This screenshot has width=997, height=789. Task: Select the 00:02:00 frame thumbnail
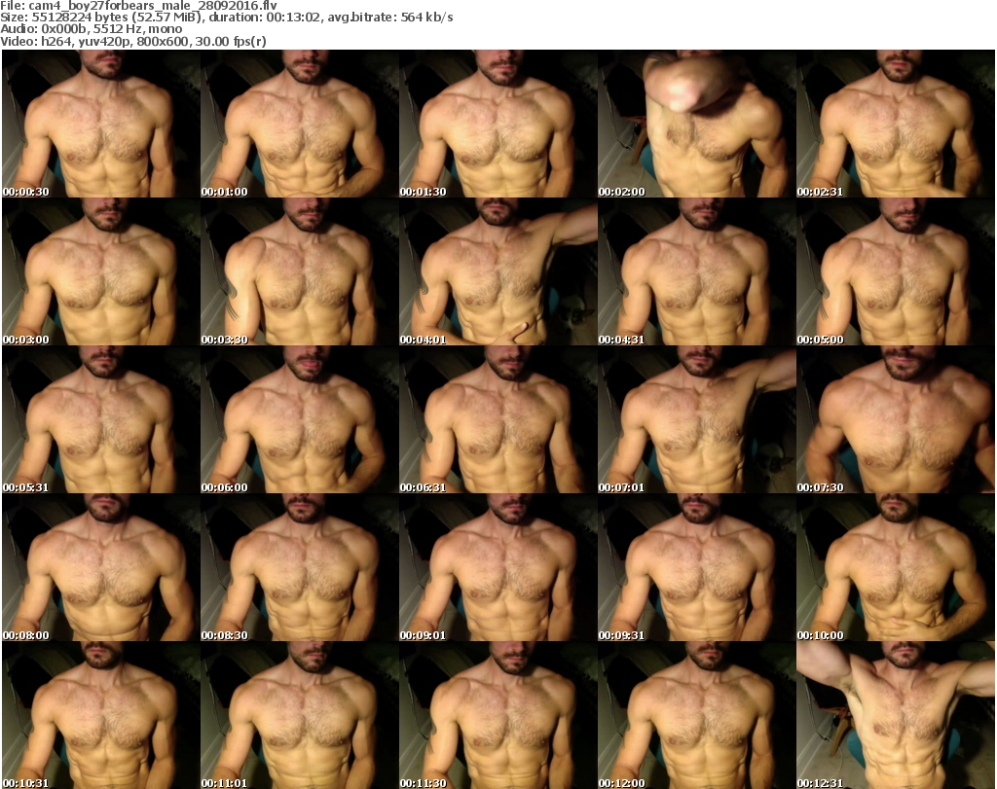tap(696, 125)
